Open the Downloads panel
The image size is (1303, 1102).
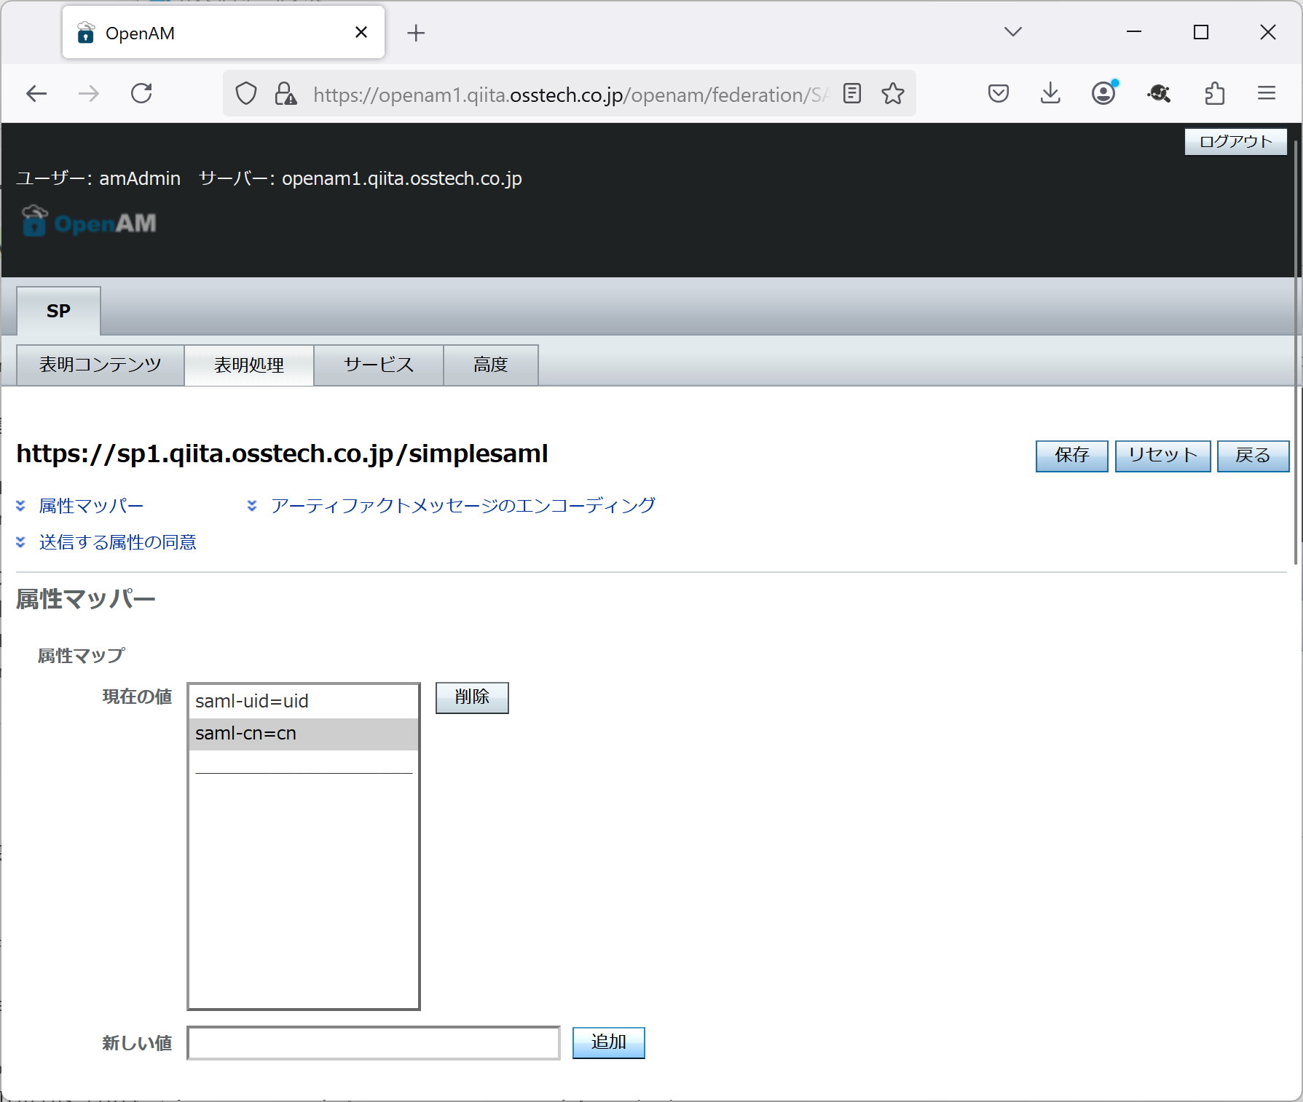[1050, 93]
